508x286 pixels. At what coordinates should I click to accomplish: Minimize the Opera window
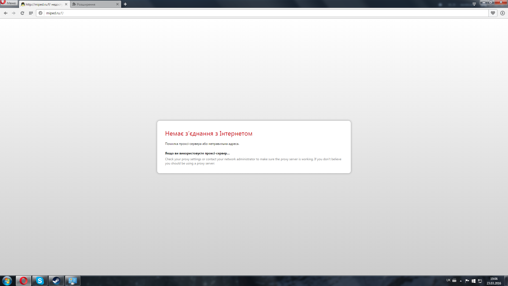484,2
